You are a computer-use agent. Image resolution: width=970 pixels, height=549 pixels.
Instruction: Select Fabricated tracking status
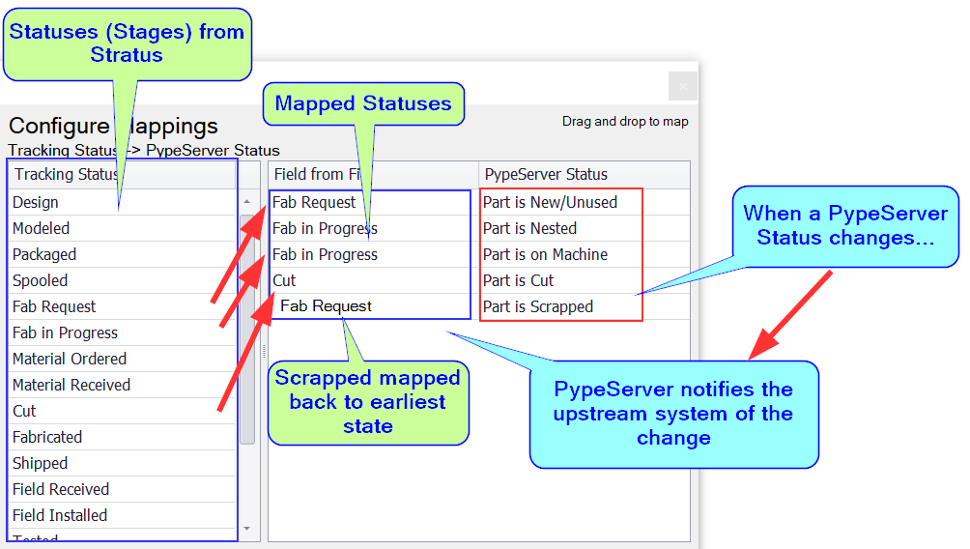pyautogui.click(x=123, y=436)
